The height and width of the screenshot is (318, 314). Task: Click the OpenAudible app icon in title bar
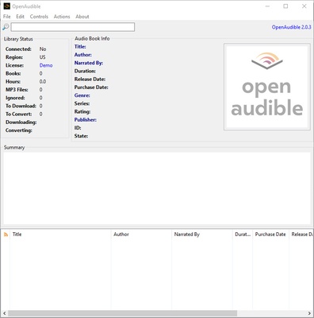(7, 6)
